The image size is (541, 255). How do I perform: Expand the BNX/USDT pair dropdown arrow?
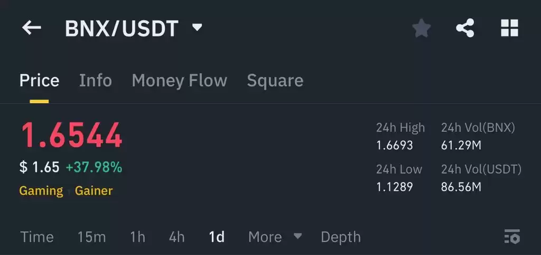[197, 28]
